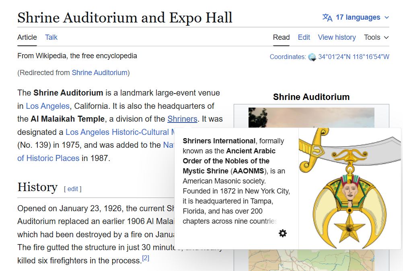Open the Tools dropdown menu
403x271 pixels.
pos(376,37)
